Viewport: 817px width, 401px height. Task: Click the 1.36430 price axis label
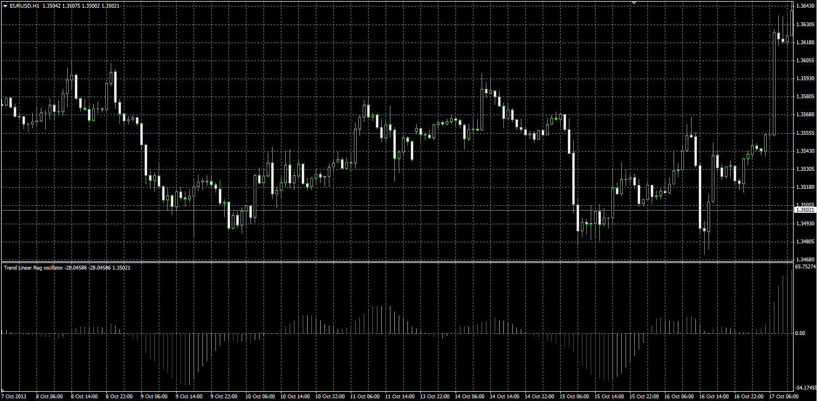click(806, 6)
